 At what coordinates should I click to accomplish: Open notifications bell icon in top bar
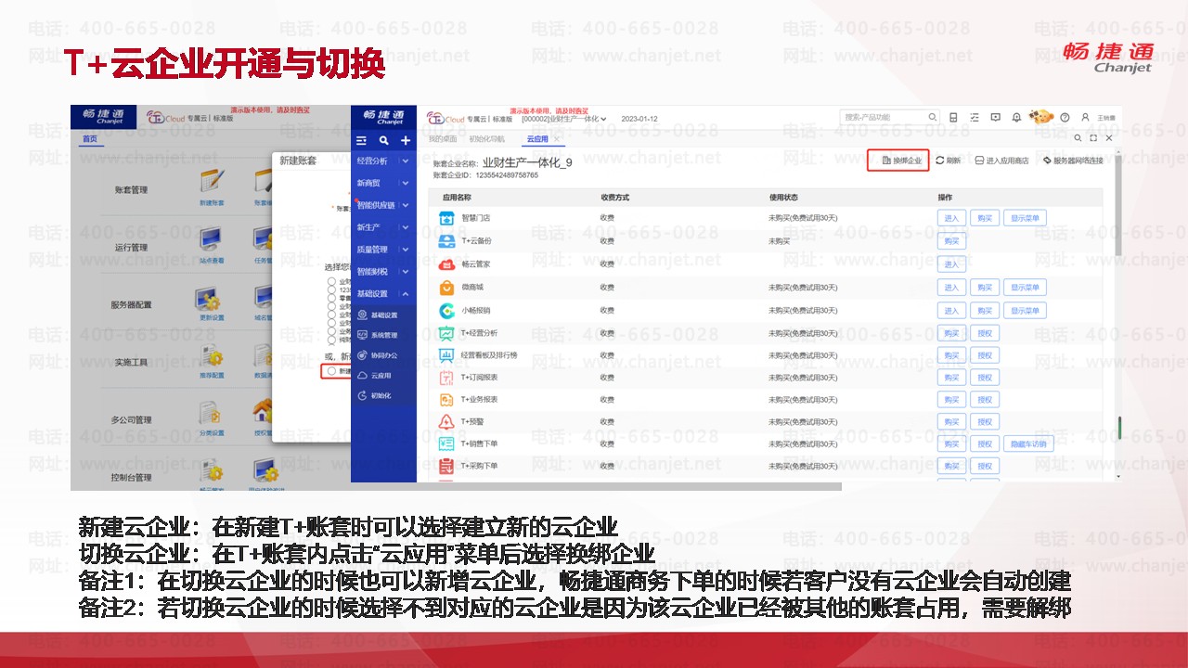click(x=1016, y=118)
